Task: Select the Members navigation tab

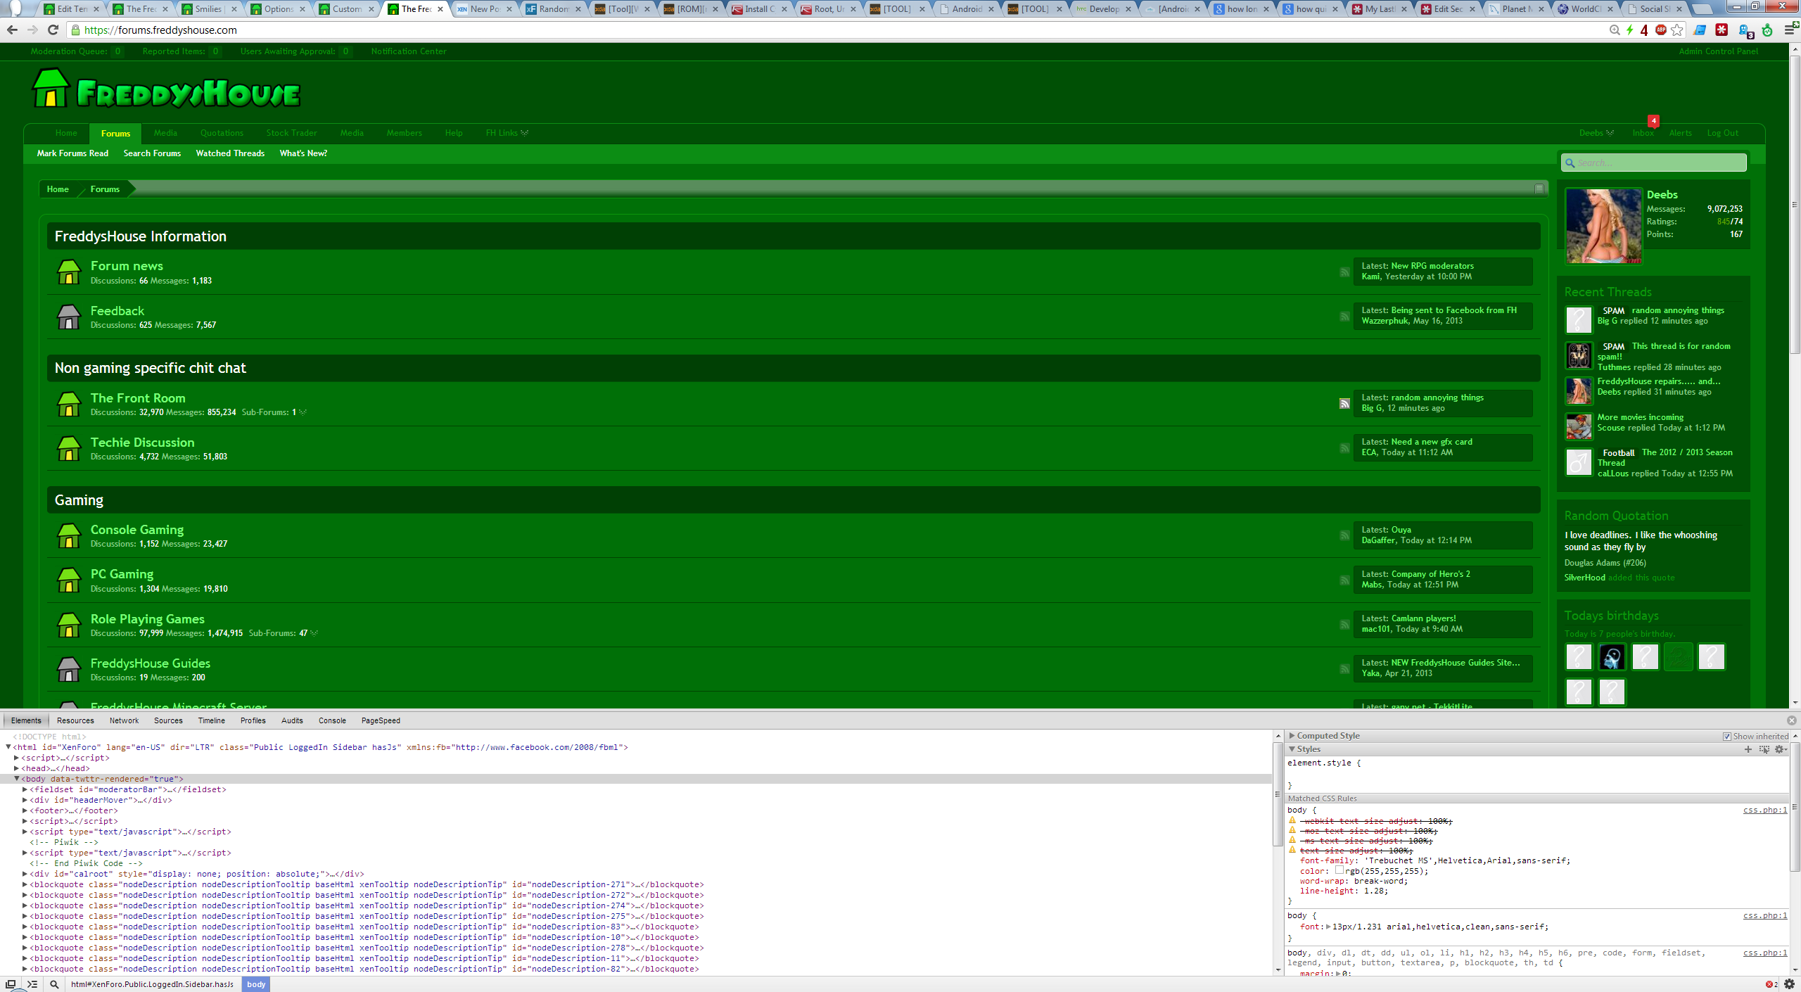Action: (405, 133)
